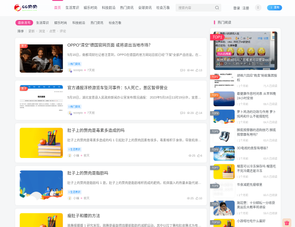Click like icon on 赘肉是毒素 article

click(198, 156)
